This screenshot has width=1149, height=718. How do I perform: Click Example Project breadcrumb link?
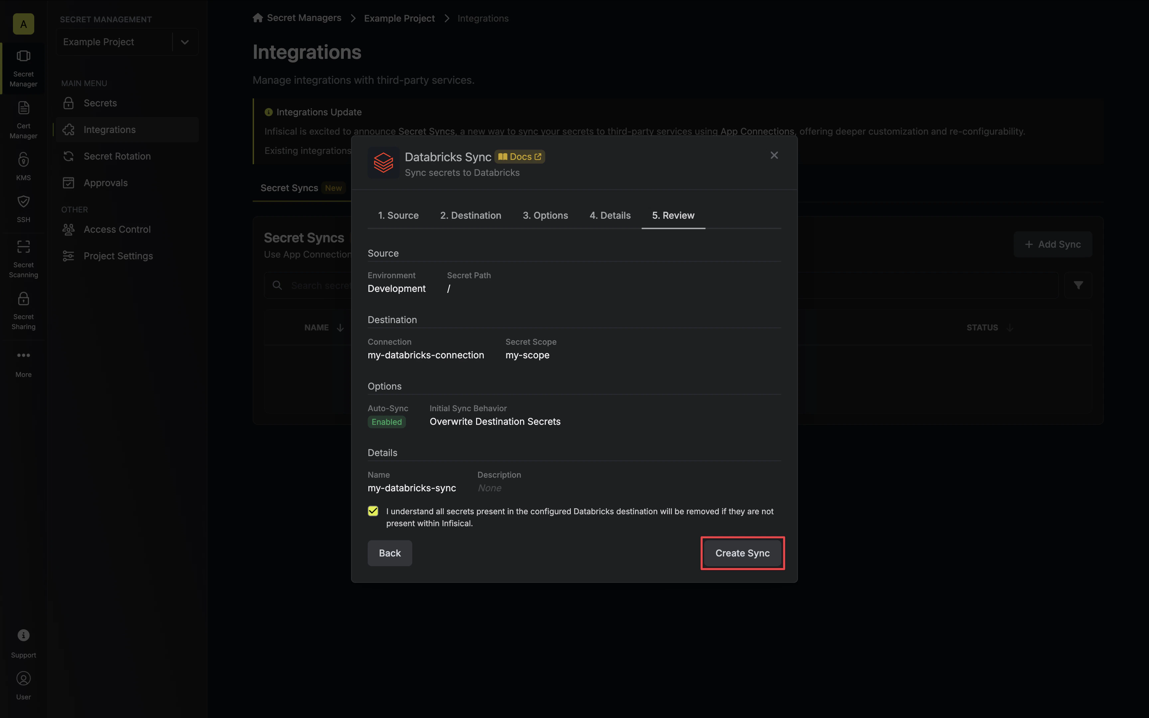pyautogui.click(x=399, y=18)
